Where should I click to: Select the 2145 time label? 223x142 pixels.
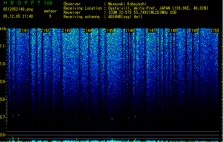tap(109, 31)
